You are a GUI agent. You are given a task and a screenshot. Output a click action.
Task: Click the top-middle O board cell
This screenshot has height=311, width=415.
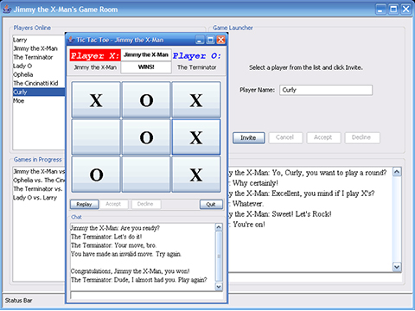(x=146, y=99)
